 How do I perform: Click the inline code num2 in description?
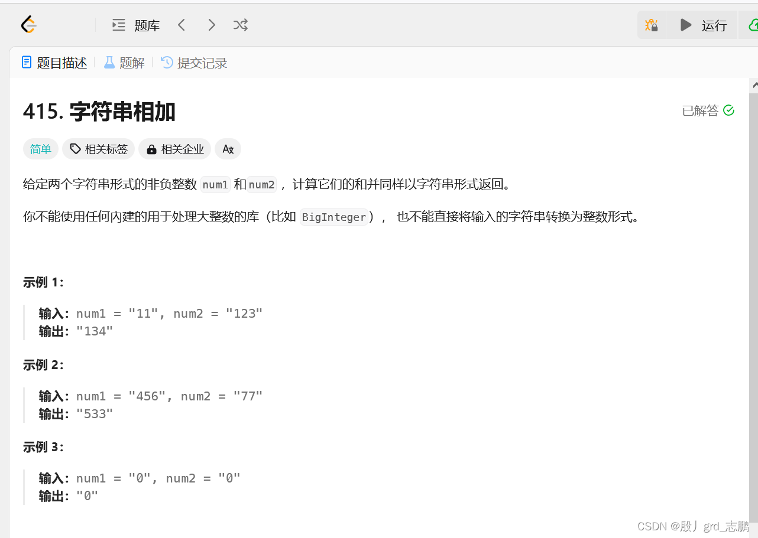click(261, 185)
